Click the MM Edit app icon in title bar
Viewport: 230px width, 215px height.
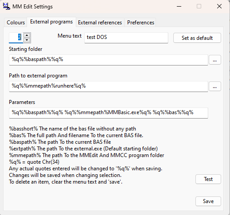pyautogui.click(x=7, y=7)
